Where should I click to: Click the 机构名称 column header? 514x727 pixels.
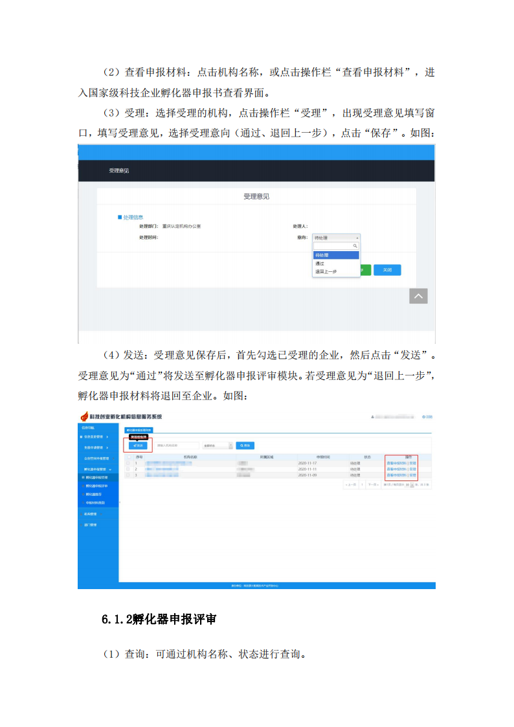(190, 457)
